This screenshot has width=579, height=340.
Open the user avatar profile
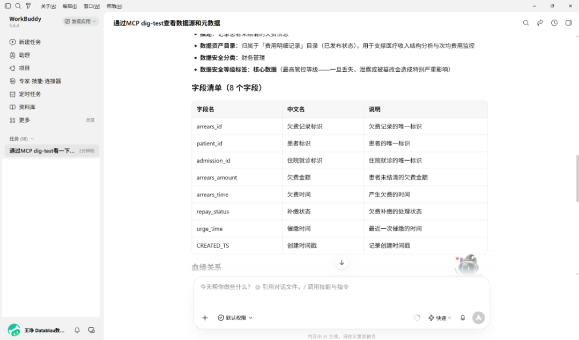14,330
